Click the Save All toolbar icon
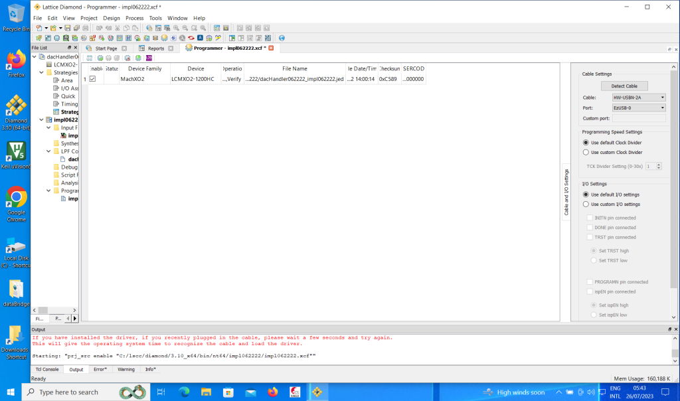680x401 pixels. click(76, 28)
